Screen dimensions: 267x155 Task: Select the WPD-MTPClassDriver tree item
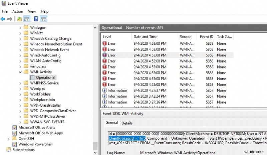48,116
